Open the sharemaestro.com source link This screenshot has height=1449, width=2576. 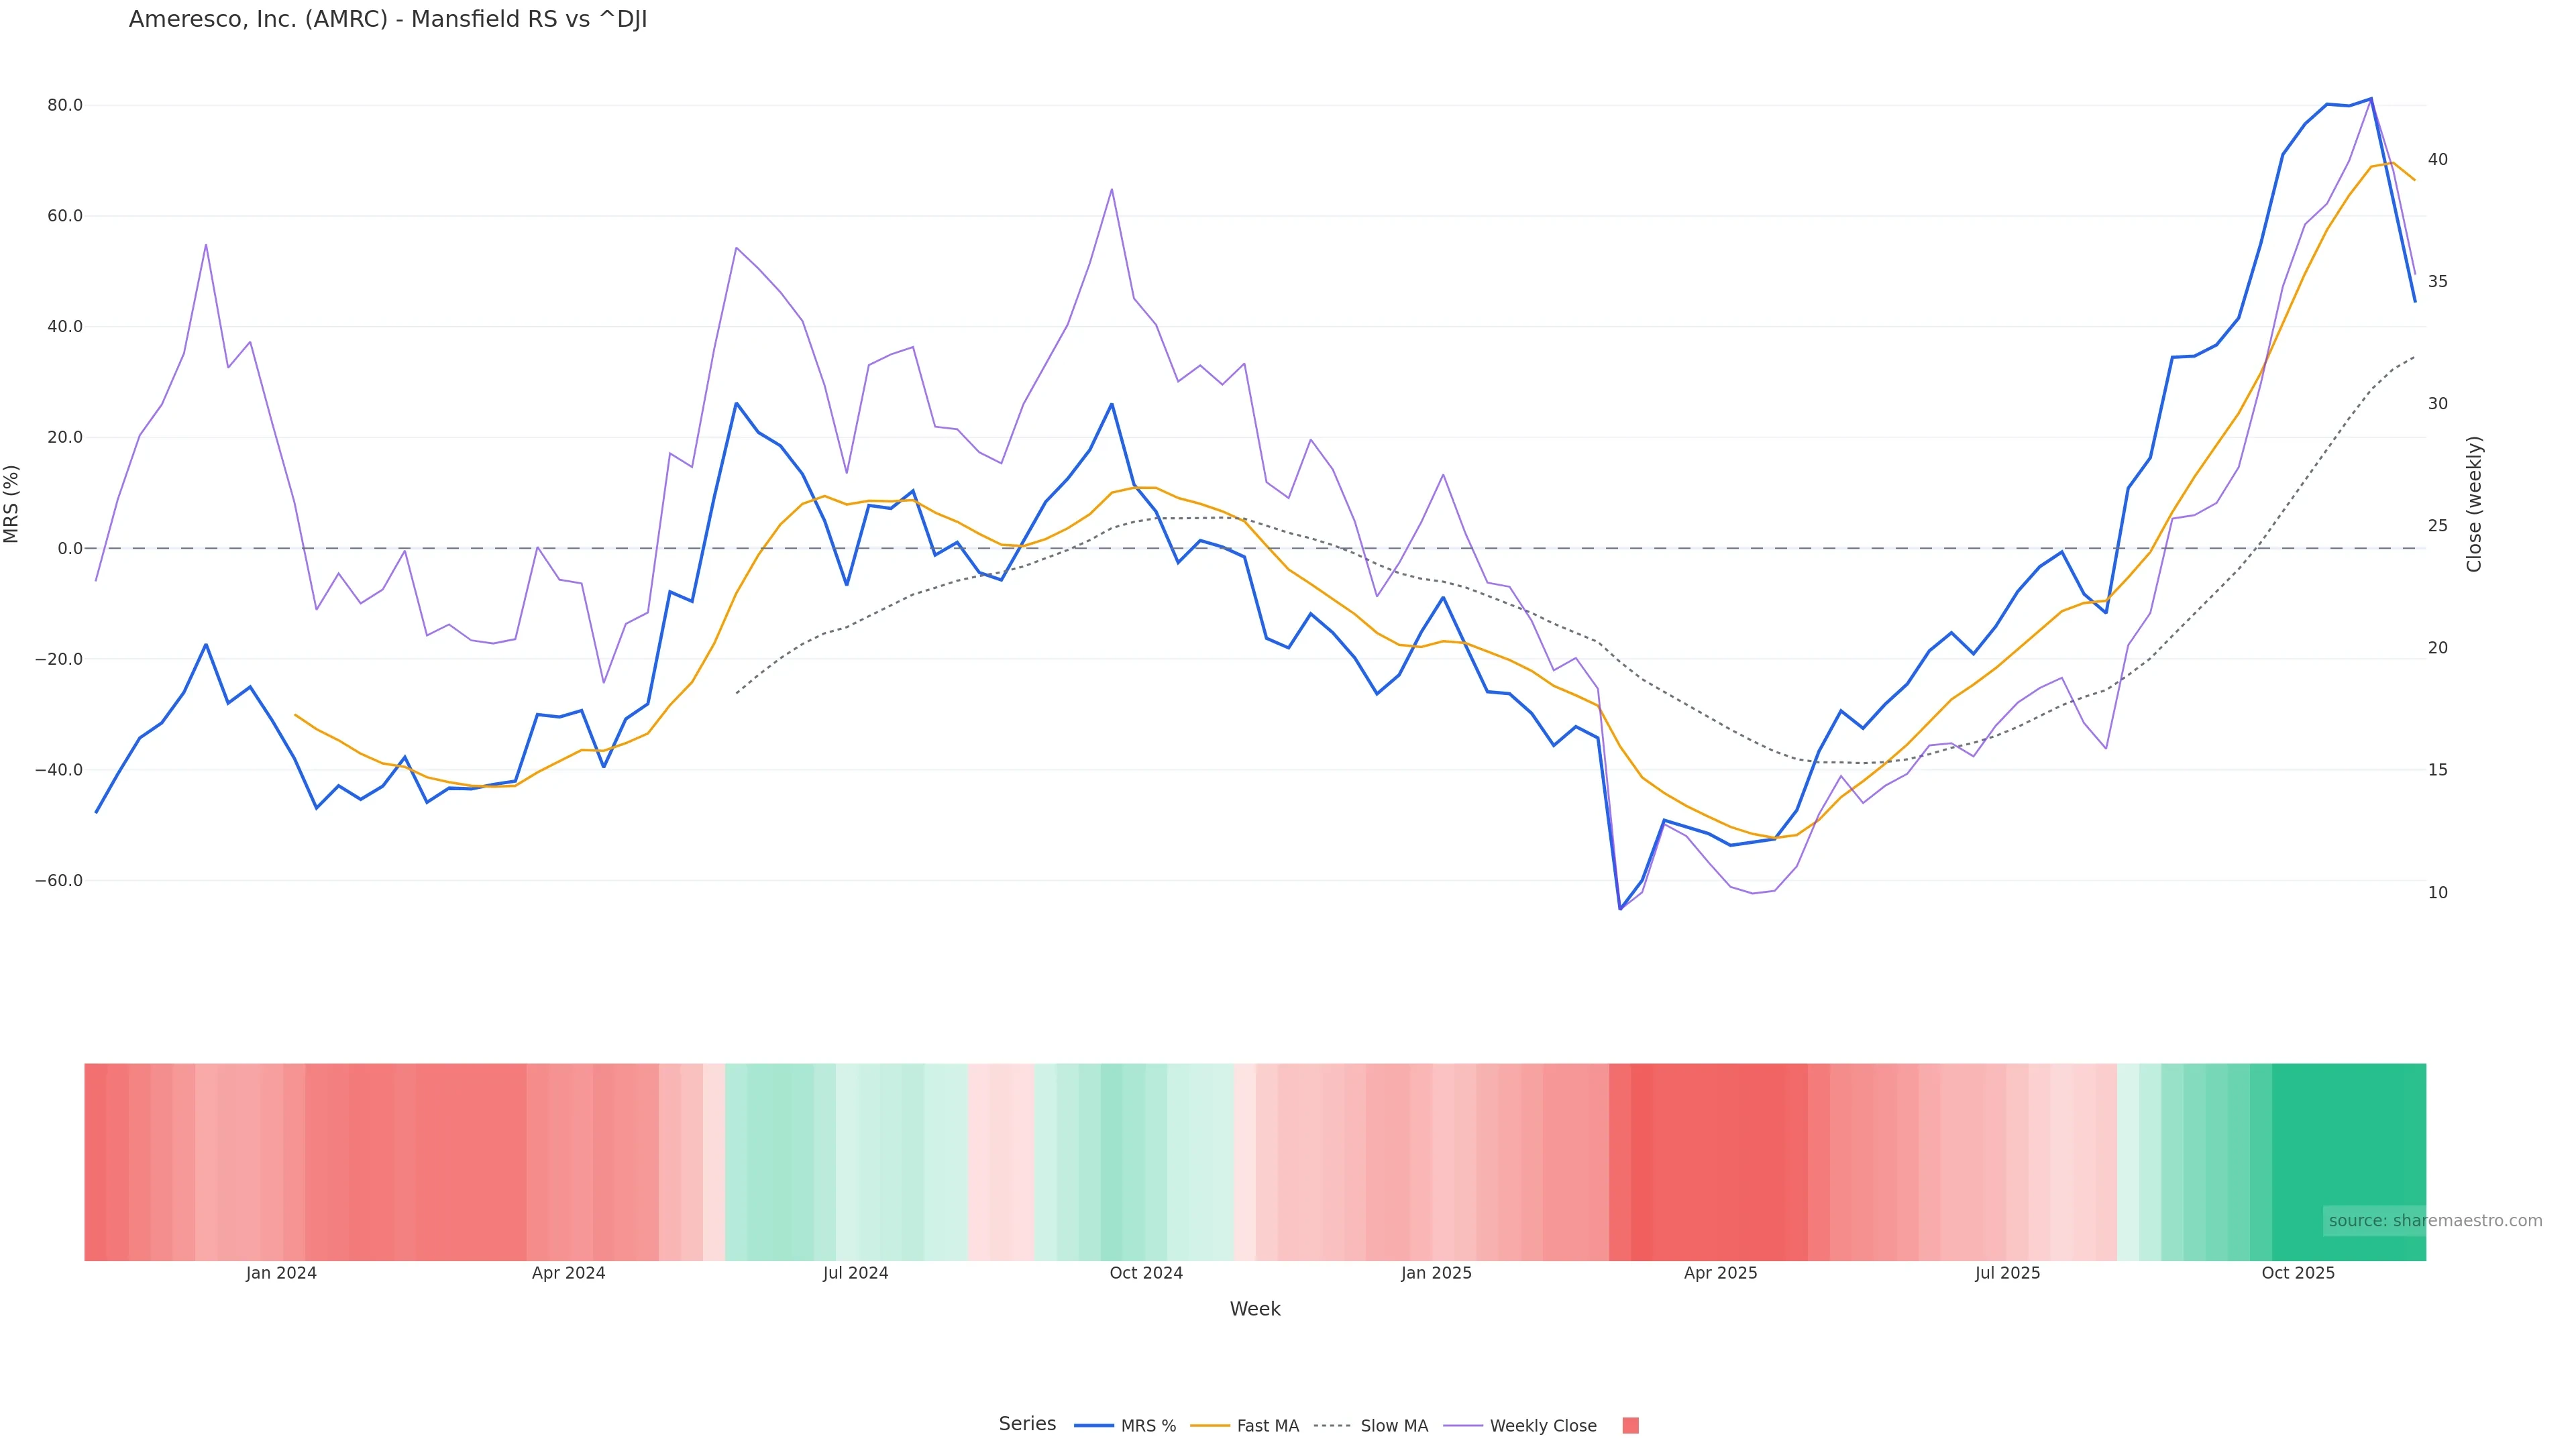click(x=2434, y=1220)
